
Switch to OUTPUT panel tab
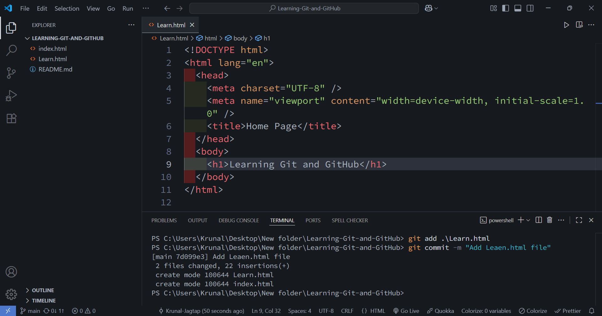pos(198,220)
